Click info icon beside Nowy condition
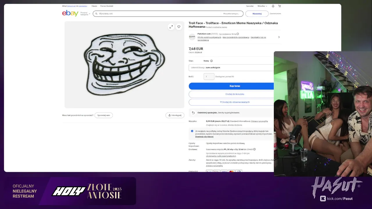The height and width of the screenshot is (209, 372). coord(211,61)
